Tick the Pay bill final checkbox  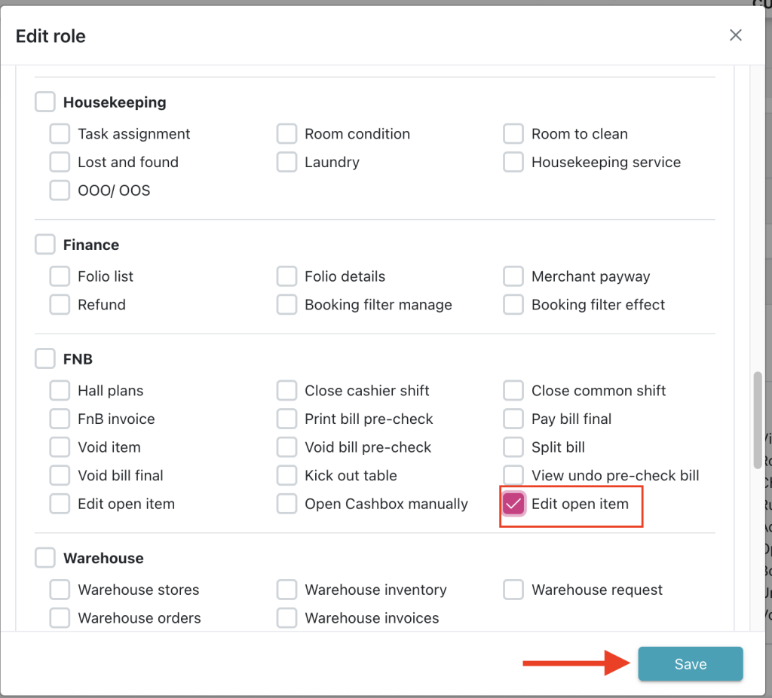(513, 419)
